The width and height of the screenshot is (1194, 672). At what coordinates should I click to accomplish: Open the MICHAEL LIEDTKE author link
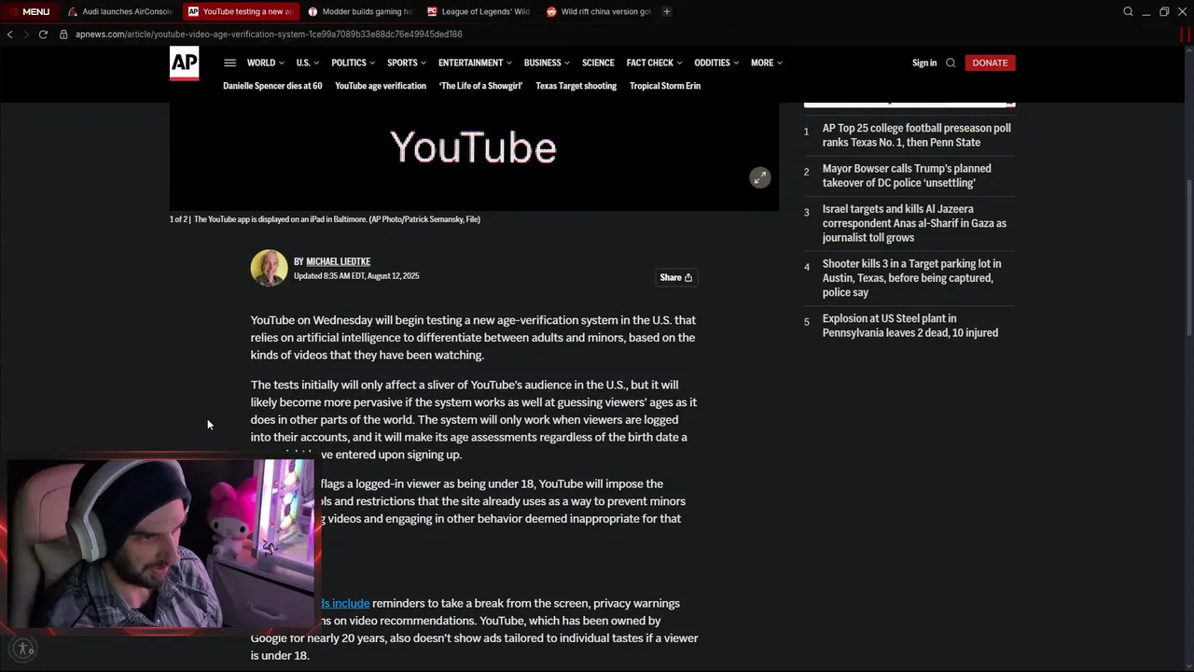click(339, 261)
